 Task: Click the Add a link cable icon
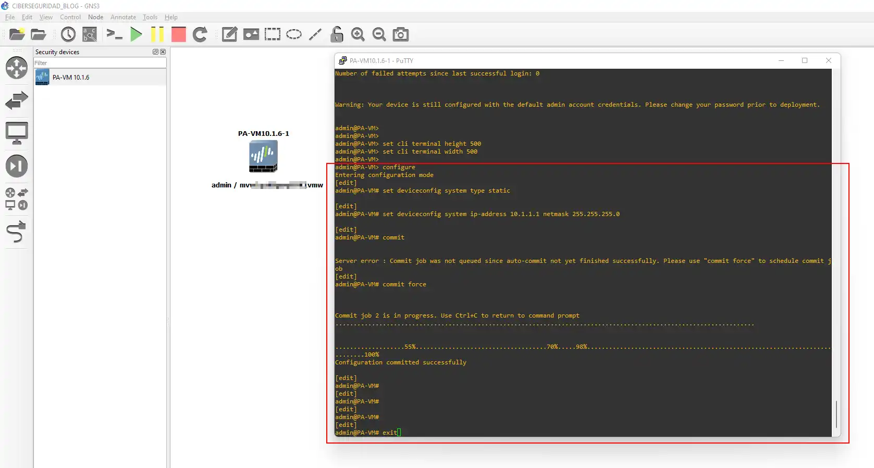(17, 232)
